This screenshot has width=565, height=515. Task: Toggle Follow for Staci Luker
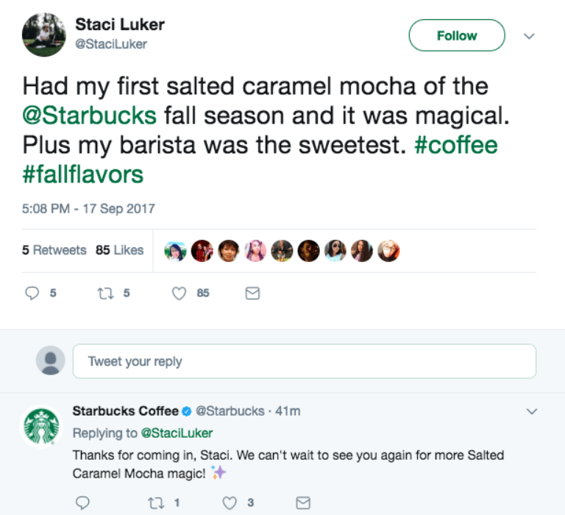click(x=456, y=35)
